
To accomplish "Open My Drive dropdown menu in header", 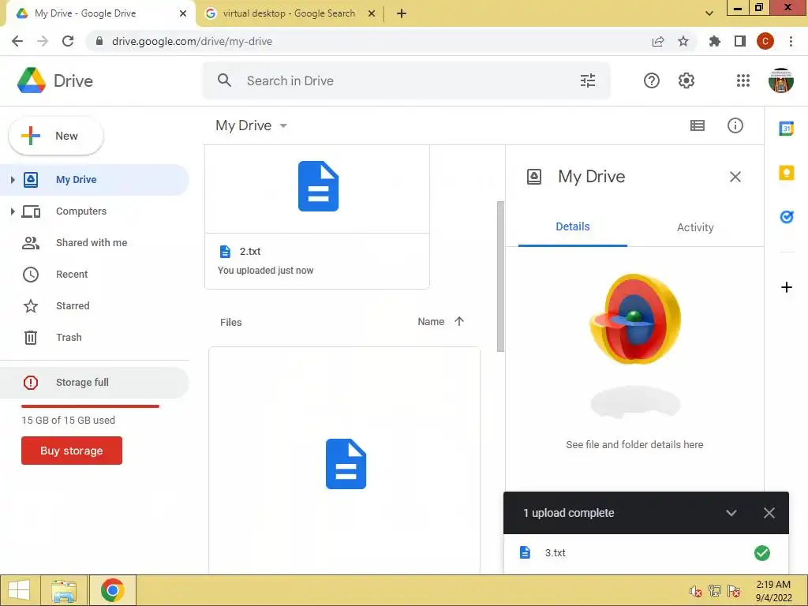I will coord(252,125).
